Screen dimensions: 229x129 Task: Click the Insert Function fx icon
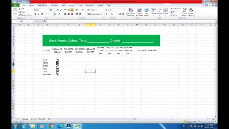(x=44, y=21)
